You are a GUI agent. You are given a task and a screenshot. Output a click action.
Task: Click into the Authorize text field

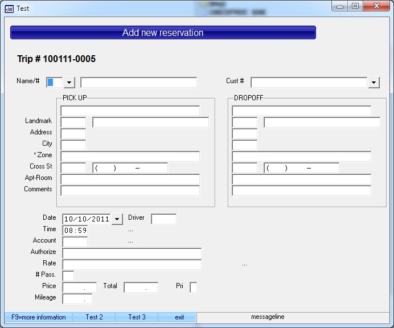tap(132, 253)
